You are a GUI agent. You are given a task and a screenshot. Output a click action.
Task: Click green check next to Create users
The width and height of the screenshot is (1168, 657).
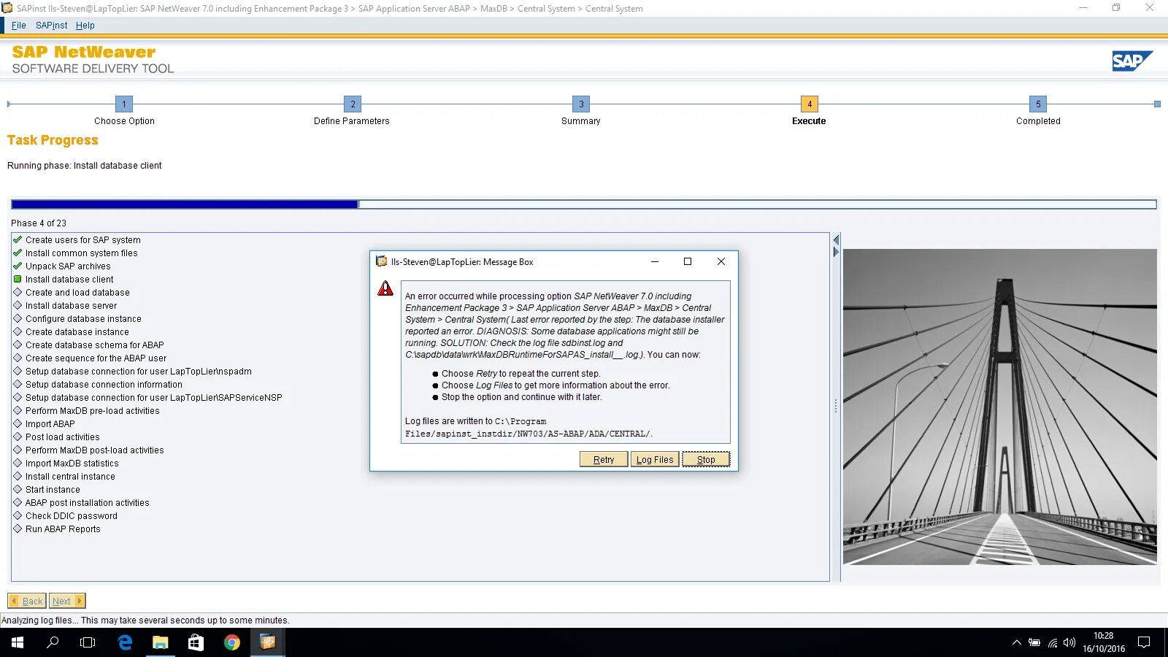tap(18, 239)
